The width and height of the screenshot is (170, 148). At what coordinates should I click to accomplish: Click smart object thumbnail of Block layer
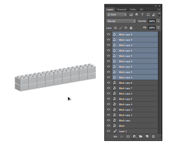coord(114,125)
